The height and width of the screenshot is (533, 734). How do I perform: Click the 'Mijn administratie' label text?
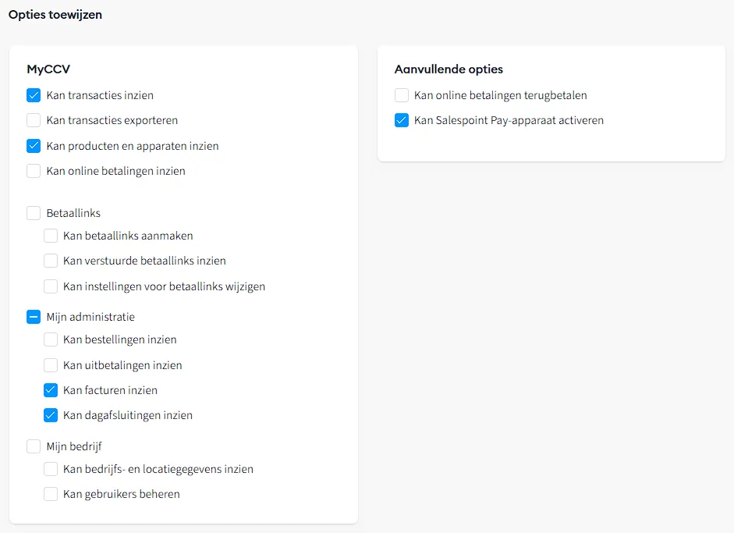click(x=90, y=317)
